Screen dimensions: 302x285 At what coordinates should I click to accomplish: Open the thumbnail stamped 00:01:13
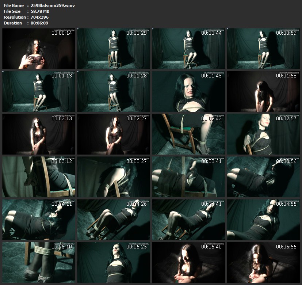pos(39,91)
